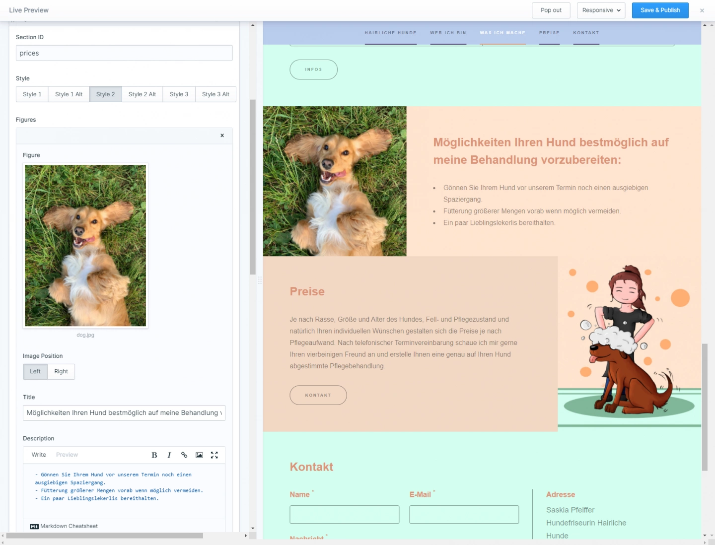The image size is (715, 545).
Task: Open the Responsive dropdown
Action: (x=601, y=10)
